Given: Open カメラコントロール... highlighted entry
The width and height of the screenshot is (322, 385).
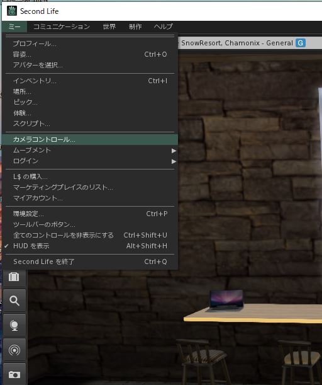Looking at the screenshot, I should (x=90, y=139).
